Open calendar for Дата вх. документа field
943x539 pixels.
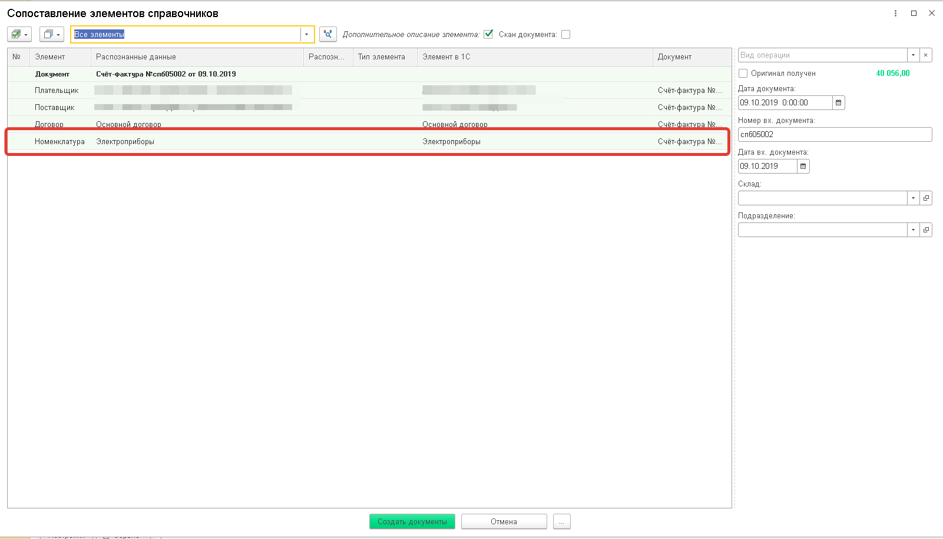point(803,166)
